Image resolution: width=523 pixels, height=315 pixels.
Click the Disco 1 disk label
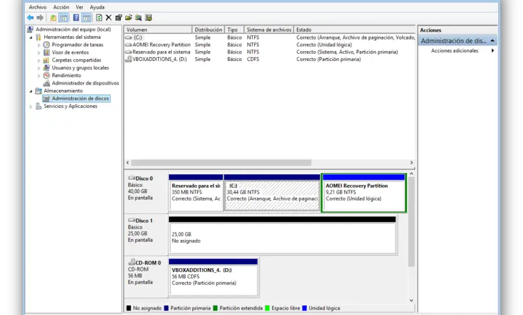tap(143, 220)
